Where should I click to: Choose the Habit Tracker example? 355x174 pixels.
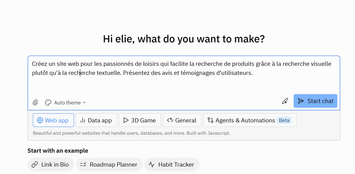[176, 164]
